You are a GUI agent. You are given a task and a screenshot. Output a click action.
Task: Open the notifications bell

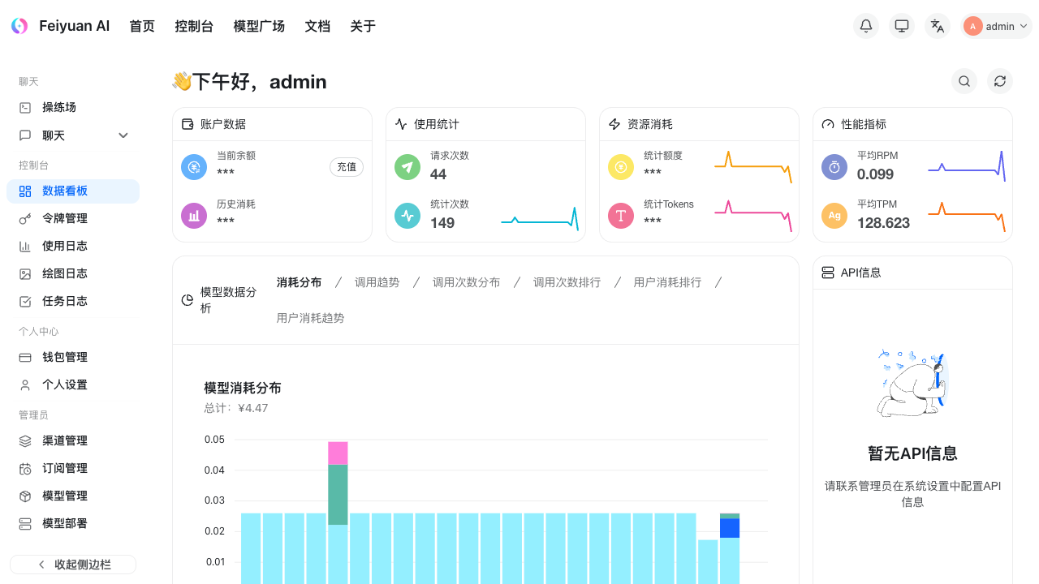[866, 26]
